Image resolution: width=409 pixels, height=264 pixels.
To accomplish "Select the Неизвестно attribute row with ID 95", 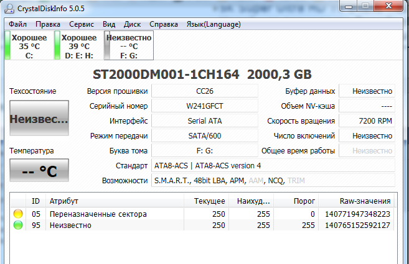I will (x=204, y=225).
